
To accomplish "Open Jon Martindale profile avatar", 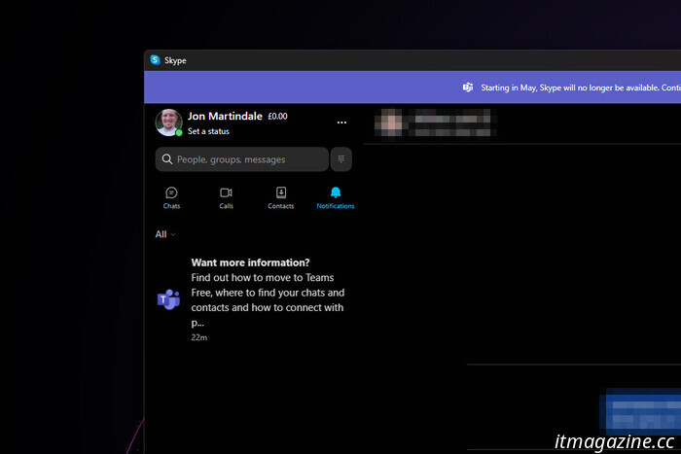I will pos(169,122).
